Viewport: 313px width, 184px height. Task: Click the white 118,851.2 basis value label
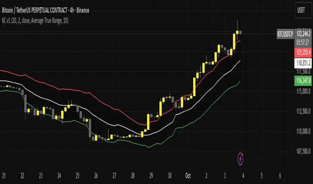pos(303,63)
